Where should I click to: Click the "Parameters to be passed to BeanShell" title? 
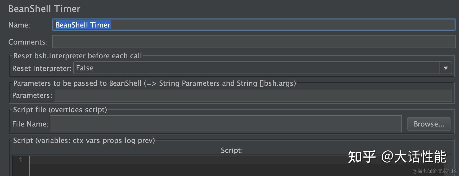click(154, 83)
